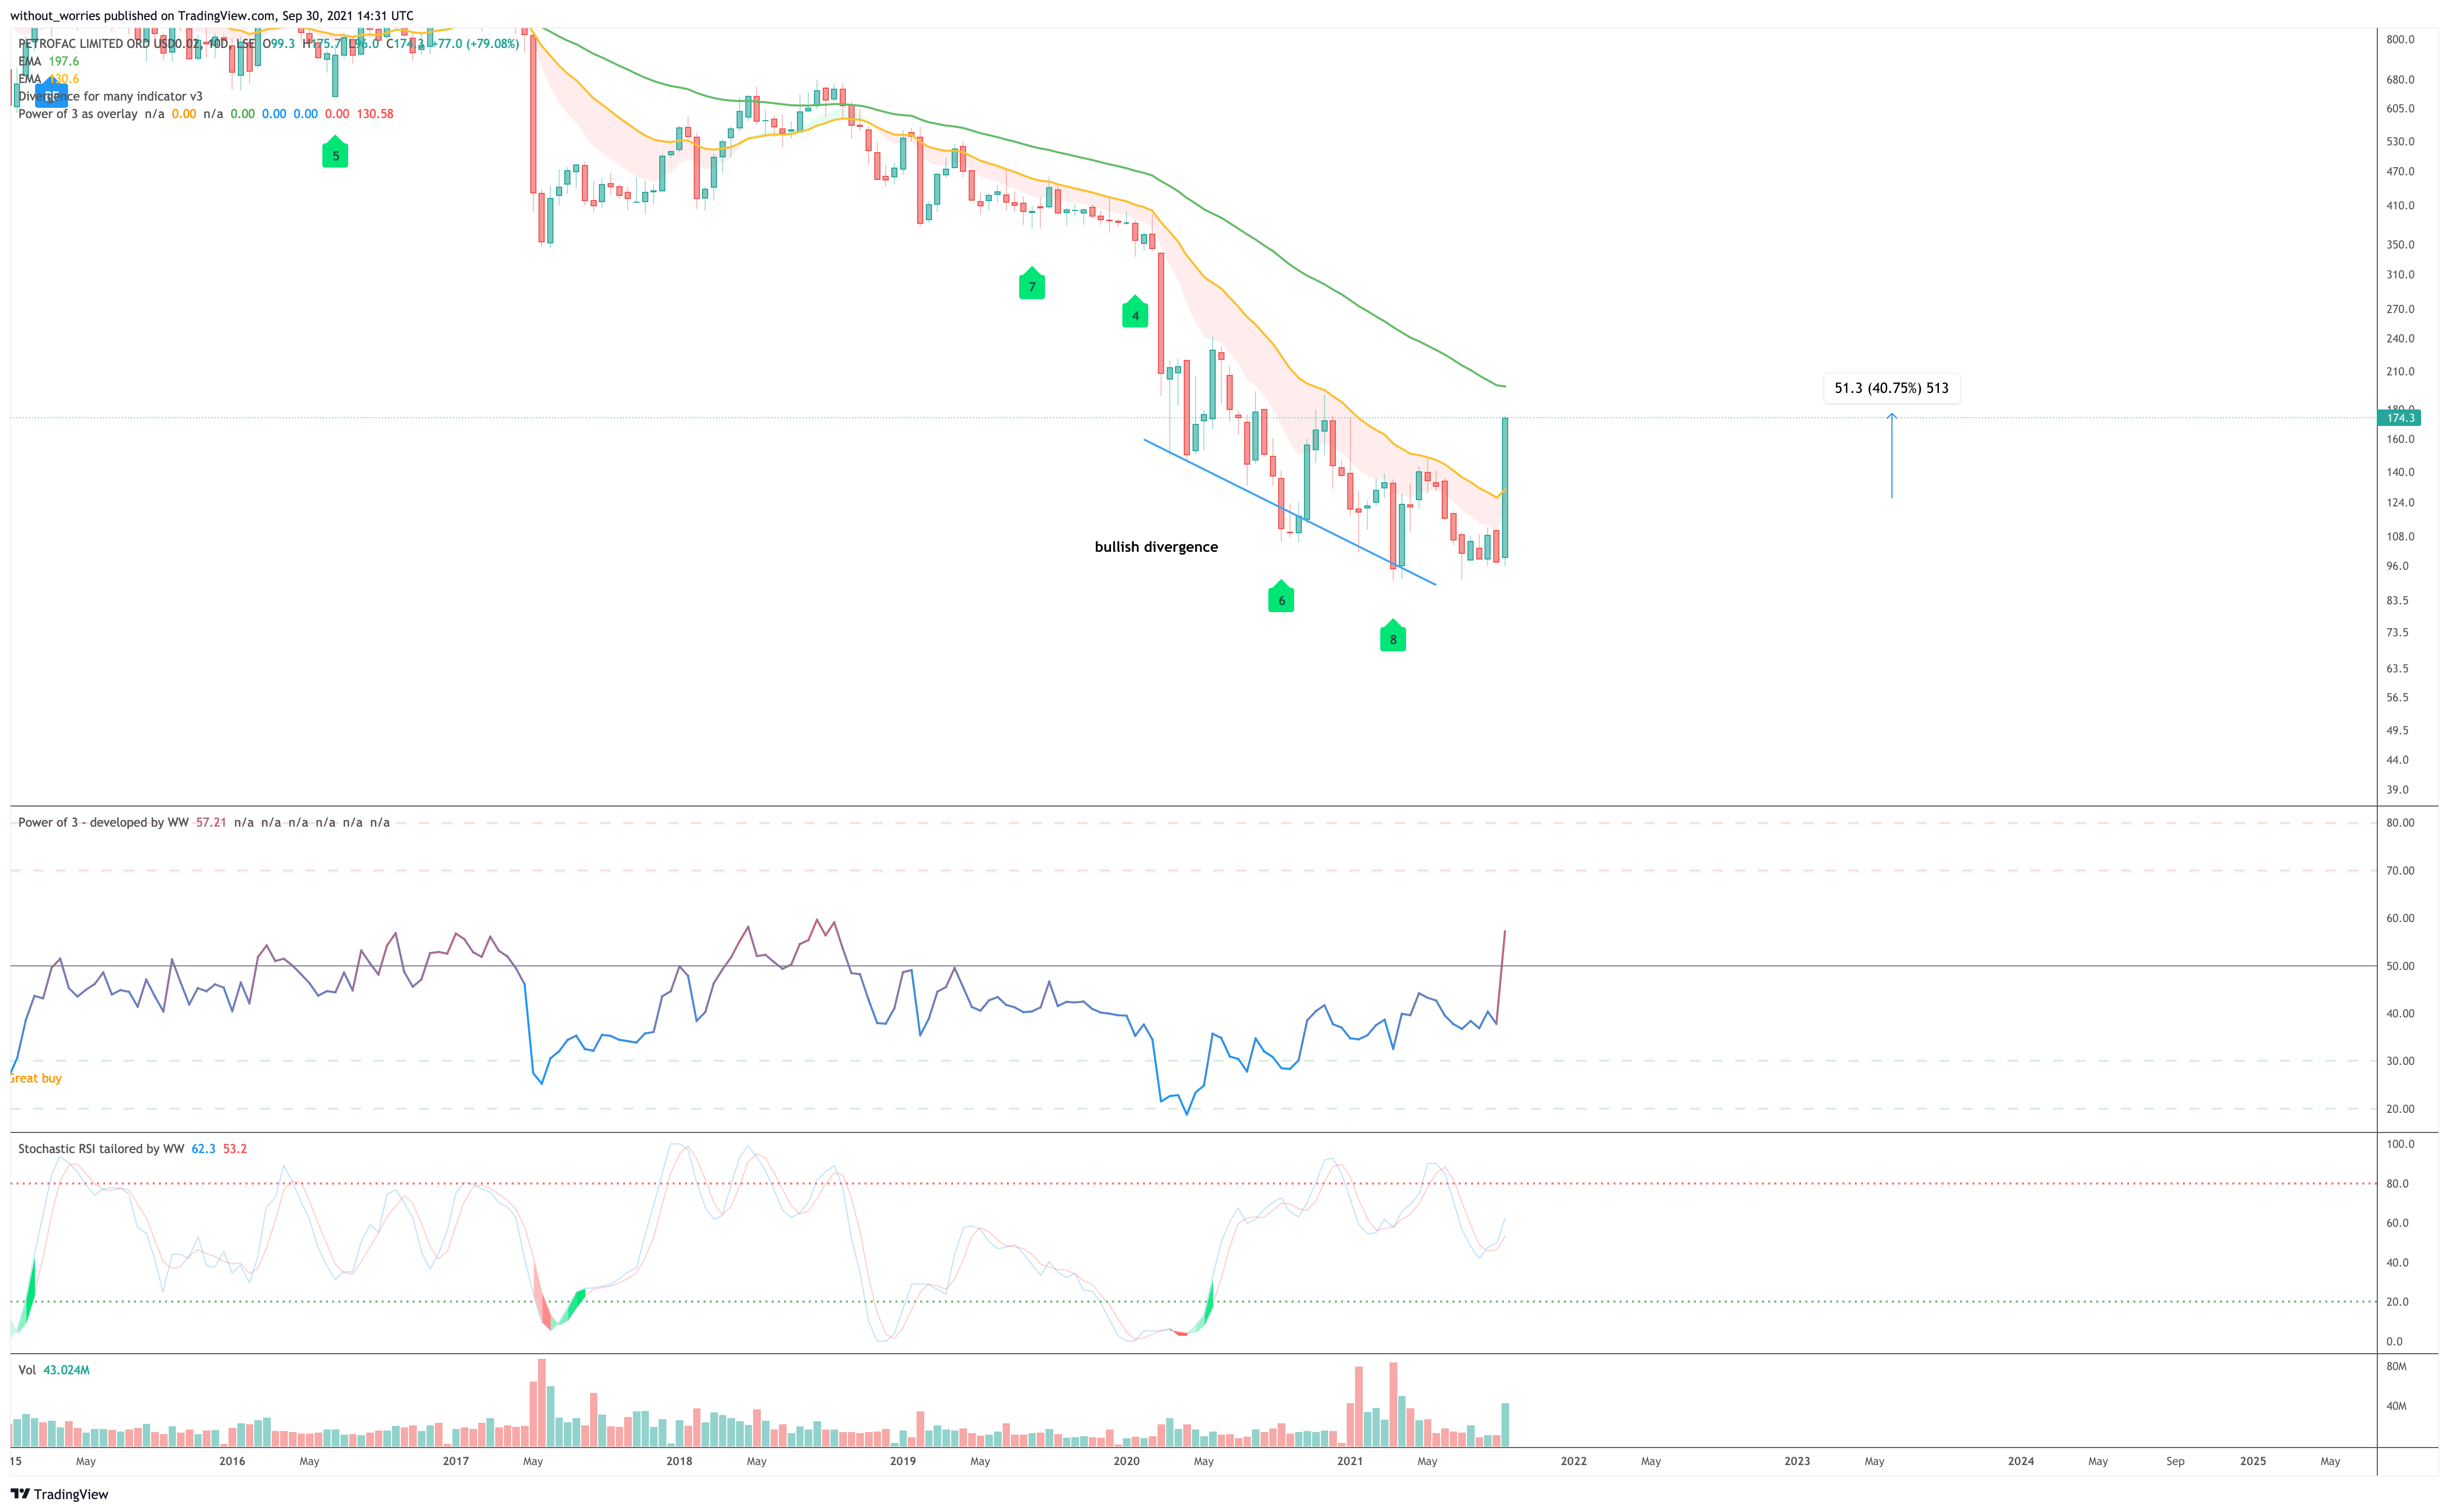
Task: Click the blue signal marker near the EMA legend
Action: pos(51,94)
